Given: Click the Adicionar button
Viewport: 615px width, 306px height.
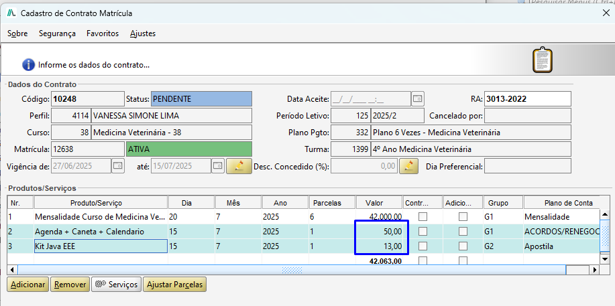Looking at the screenshot, I should coord(28,285).
